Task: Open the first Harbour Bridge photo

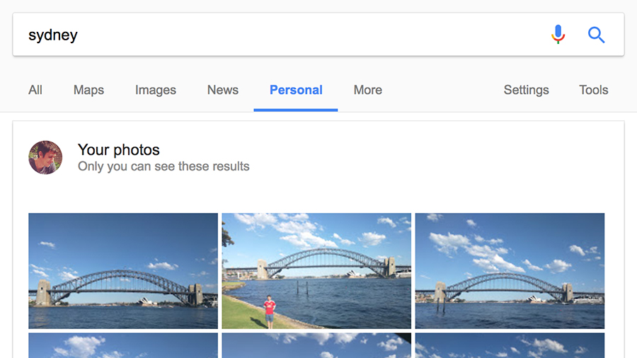Action: 123,271
